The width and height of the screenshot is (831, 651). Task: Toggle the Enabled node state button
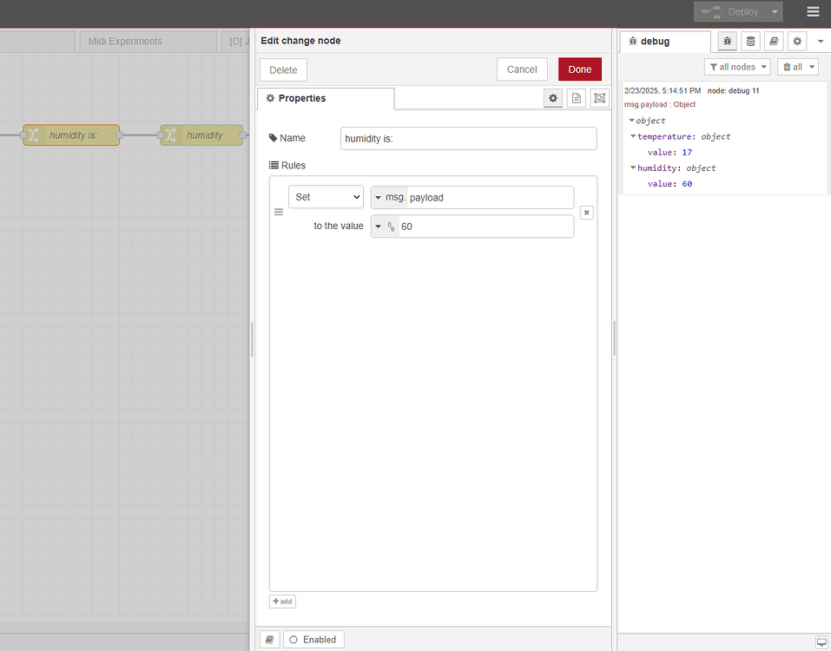[313, 640]
